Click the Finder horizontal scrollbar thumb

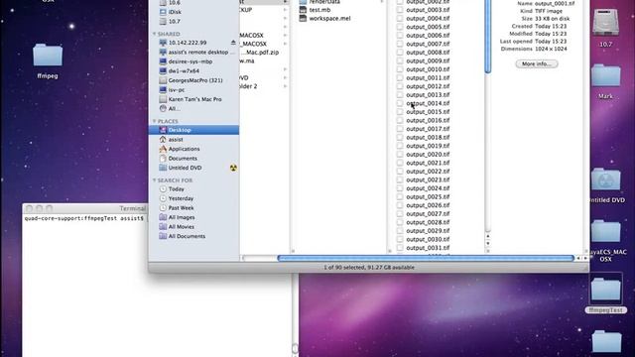pyautogui.click(x=426, y=258)
